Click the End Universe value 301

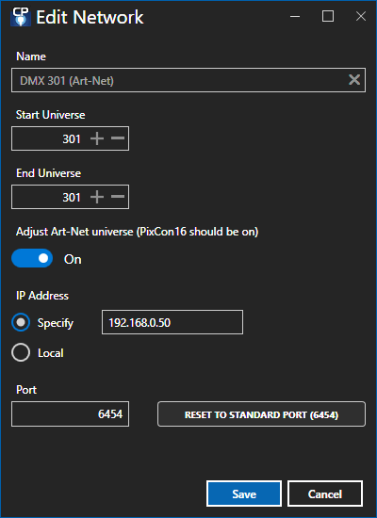(72, 197)
